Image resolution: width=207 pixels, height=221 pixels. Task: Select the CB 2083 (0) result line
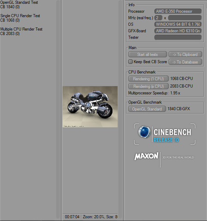pyautogui.click(x=10, y=34)
